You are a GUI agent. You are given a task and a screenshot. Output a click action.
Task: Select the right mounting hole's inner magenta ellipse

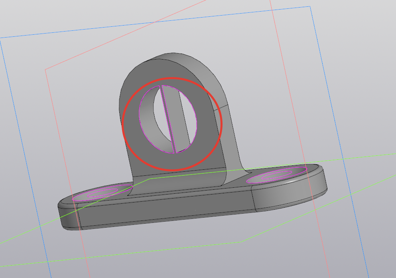click(x=276, y=175)
